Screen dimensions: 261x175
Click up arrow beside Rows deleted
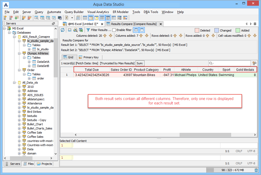(x=175, y=36)
